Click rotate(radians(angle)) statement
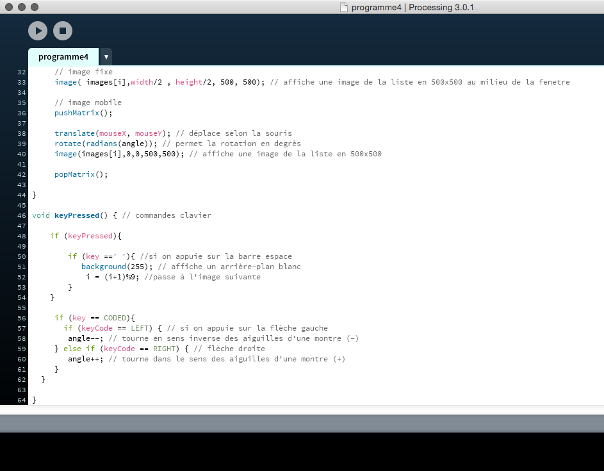 coord(106,144)
